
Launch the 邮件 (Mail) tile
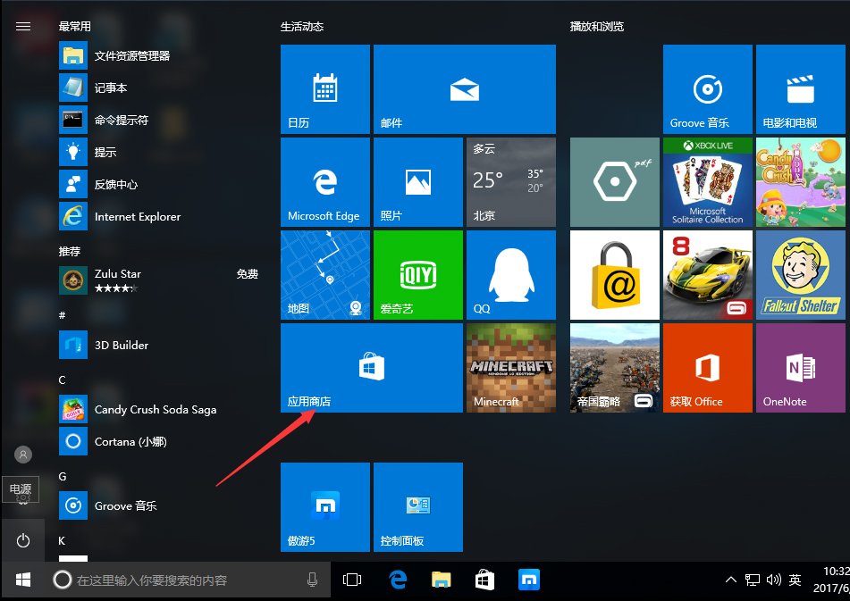pyautogui.click(x=464, y=88)
